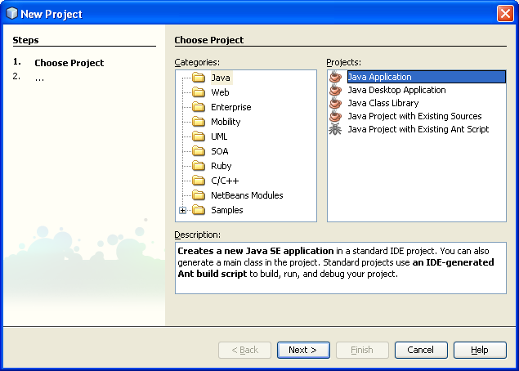
Task: Choose the UML category
Action: point(219,136)
